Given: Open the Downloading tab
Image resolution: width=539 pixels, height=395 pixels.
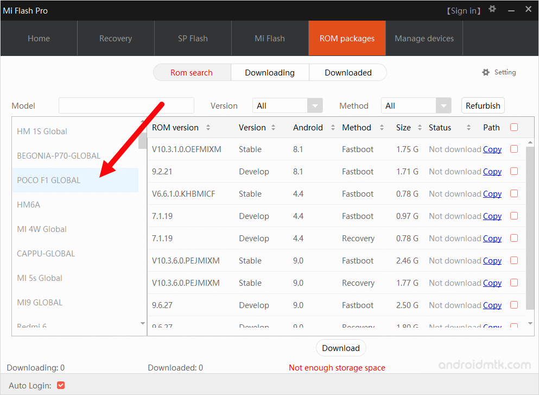Looking at the screenshot, I should pyautogui.click(x=270, y=72).
